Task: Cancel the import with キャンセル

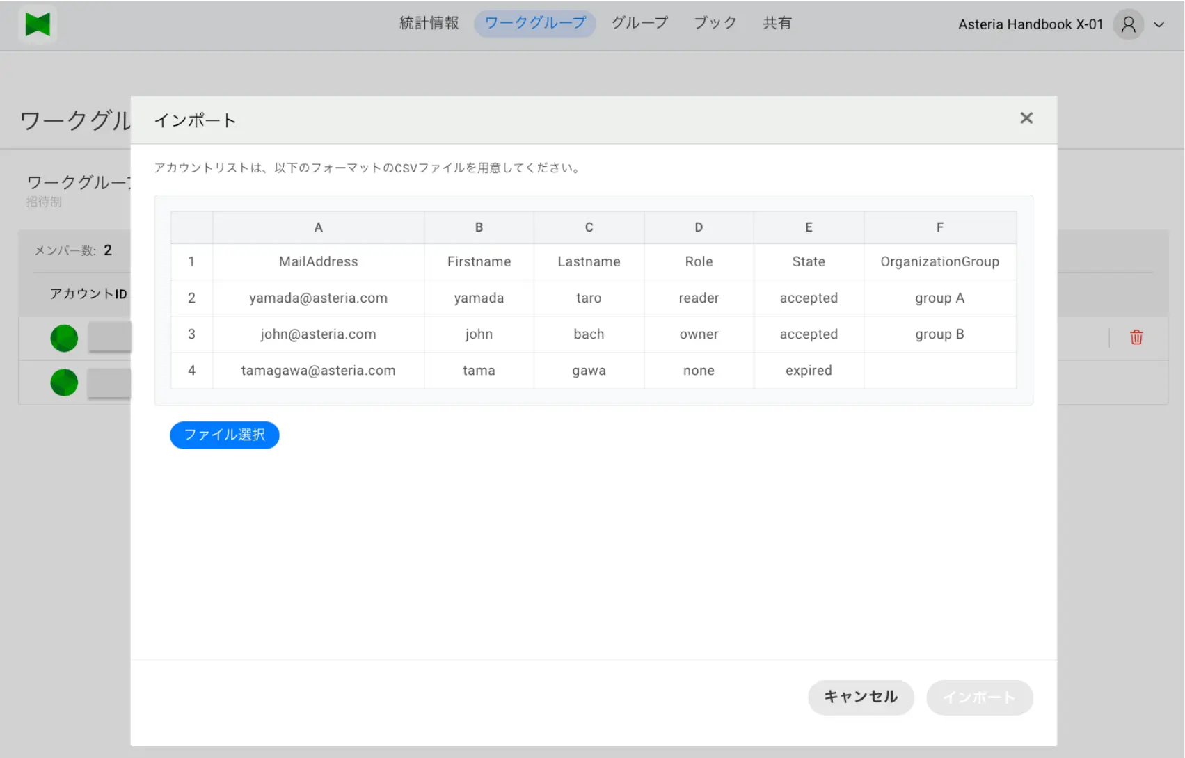Action: point(861,697)
